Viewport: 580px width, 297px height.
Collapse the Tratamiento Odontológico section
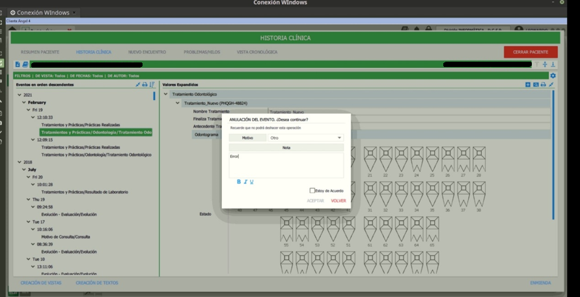click(x=166, y=94)
